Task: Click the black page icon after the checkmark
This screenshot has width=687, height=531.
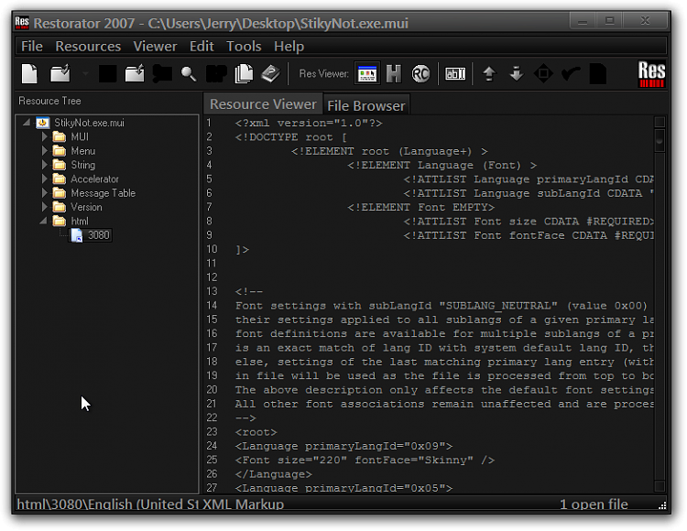Action: [x=598, y=73]
